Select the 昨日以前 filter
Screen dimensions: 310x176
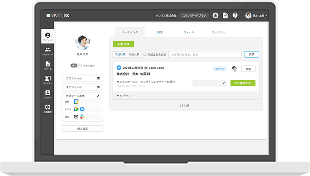134,54
